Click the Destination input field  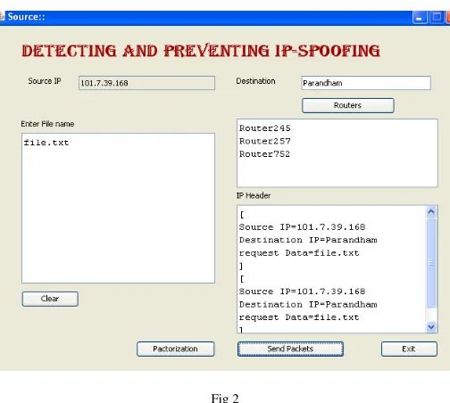tap(366, 83)
